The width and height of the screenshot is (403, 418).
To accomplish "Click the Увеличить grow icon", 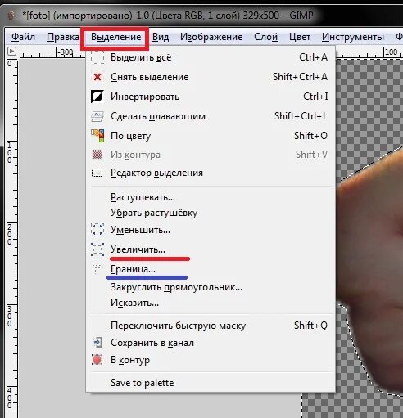I will click(x=97, y=249).
